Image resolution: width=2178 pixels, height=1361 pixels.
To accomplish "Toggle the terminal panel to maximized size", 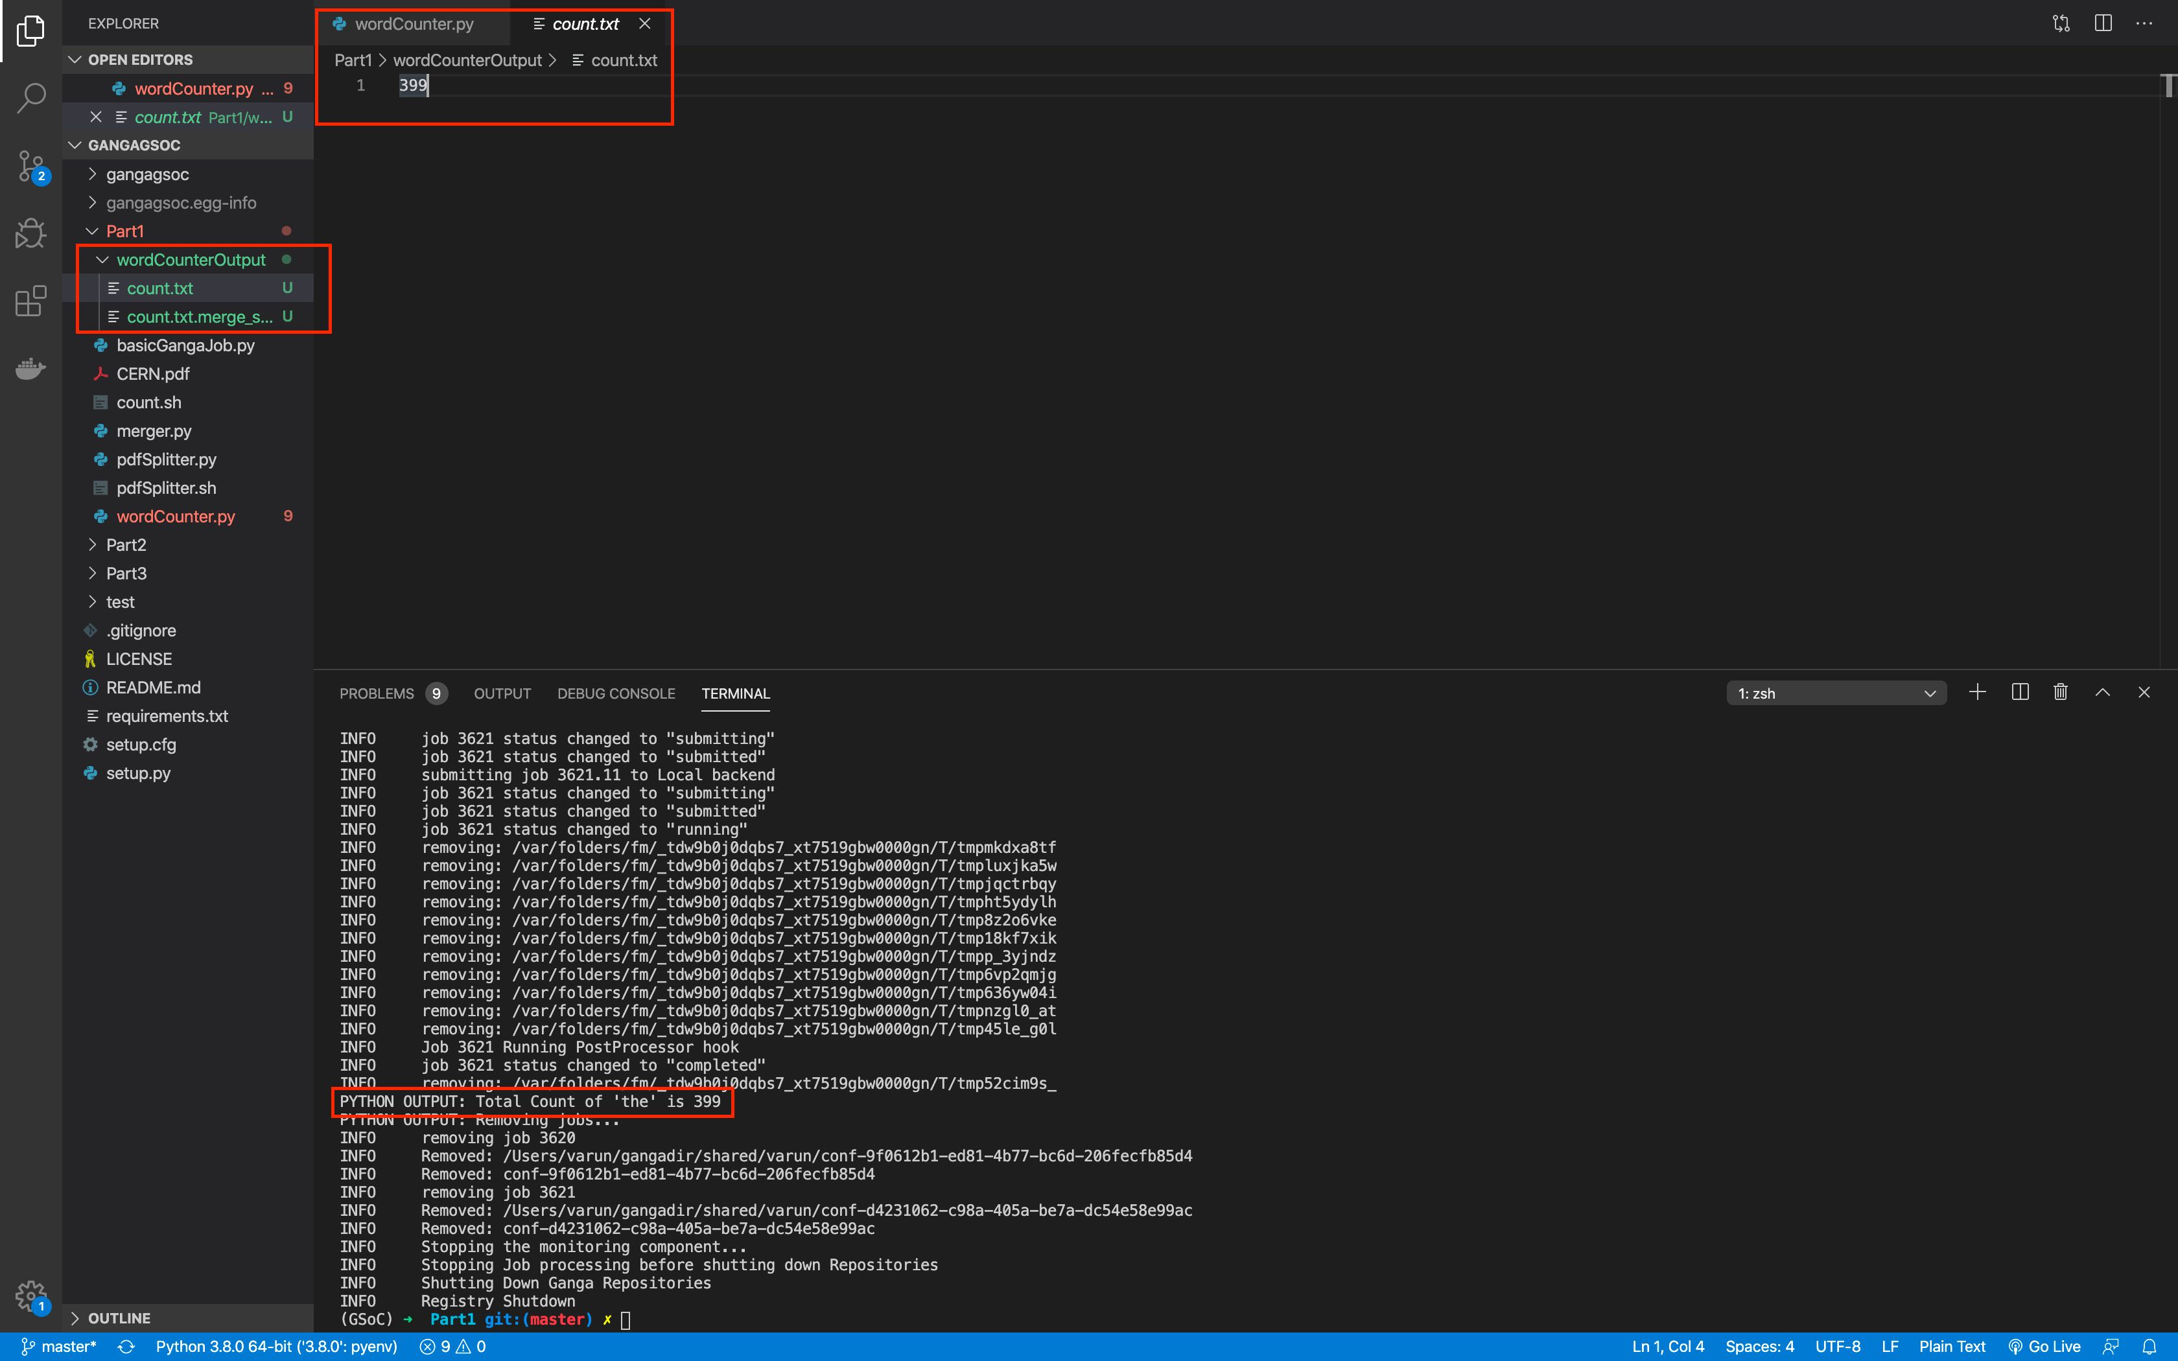I will pyautogui.click(x=2102, y=692).
